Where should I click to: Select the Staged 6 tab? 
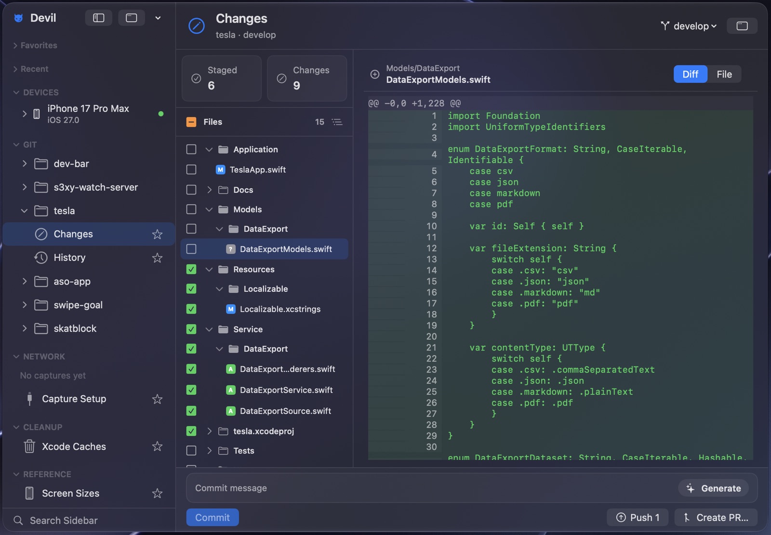click(x=222, y=78)
